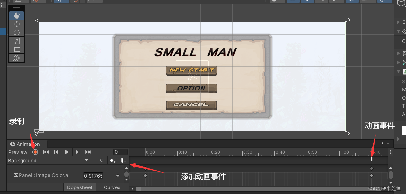Click the CANCEL button in scene
This screenshot has width=406, height=194.
coord(191,105)
